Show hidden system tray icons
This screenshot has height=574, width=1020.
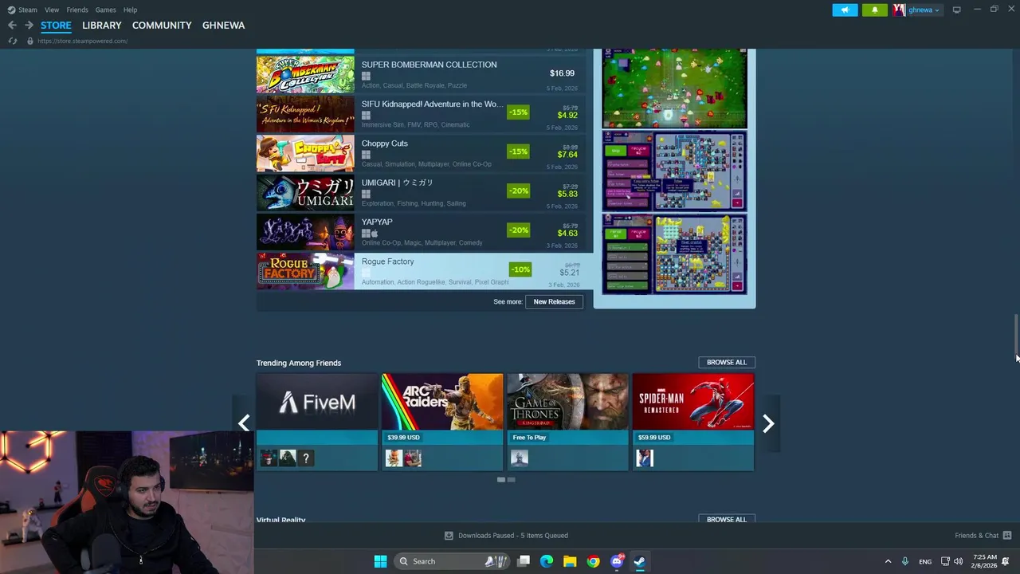coord(888,561)
